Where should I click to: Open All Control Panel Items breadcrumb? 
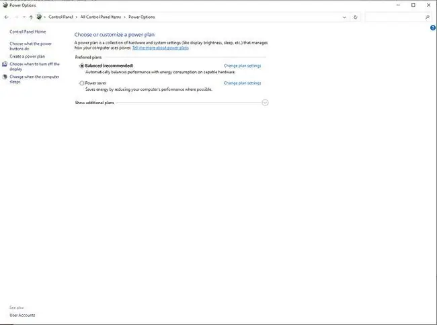tap(101, 17)
